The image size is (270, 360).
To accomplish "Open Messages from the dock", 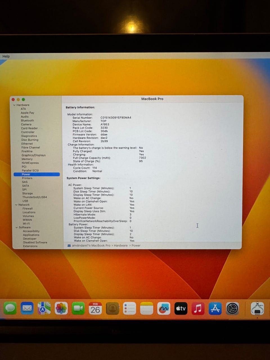I will tap(10, 308).
